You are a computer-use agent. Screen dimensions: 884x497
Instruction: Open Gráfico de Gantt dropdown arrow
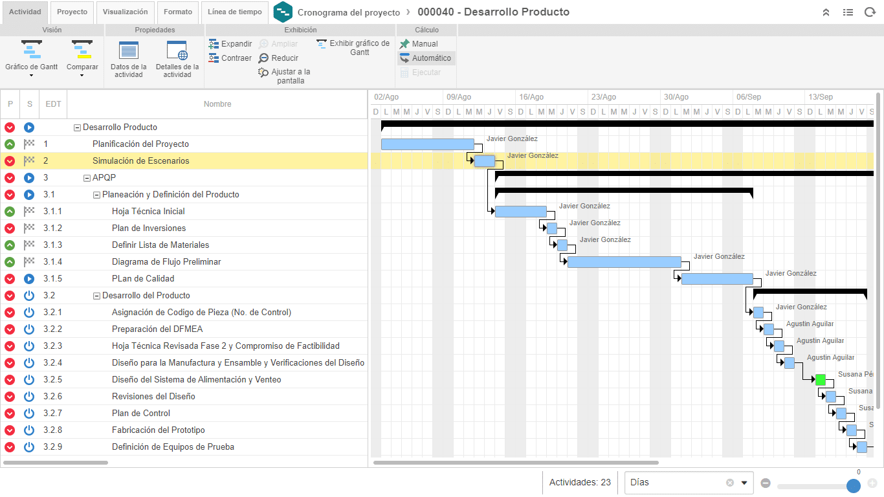[x=31, y=76]
